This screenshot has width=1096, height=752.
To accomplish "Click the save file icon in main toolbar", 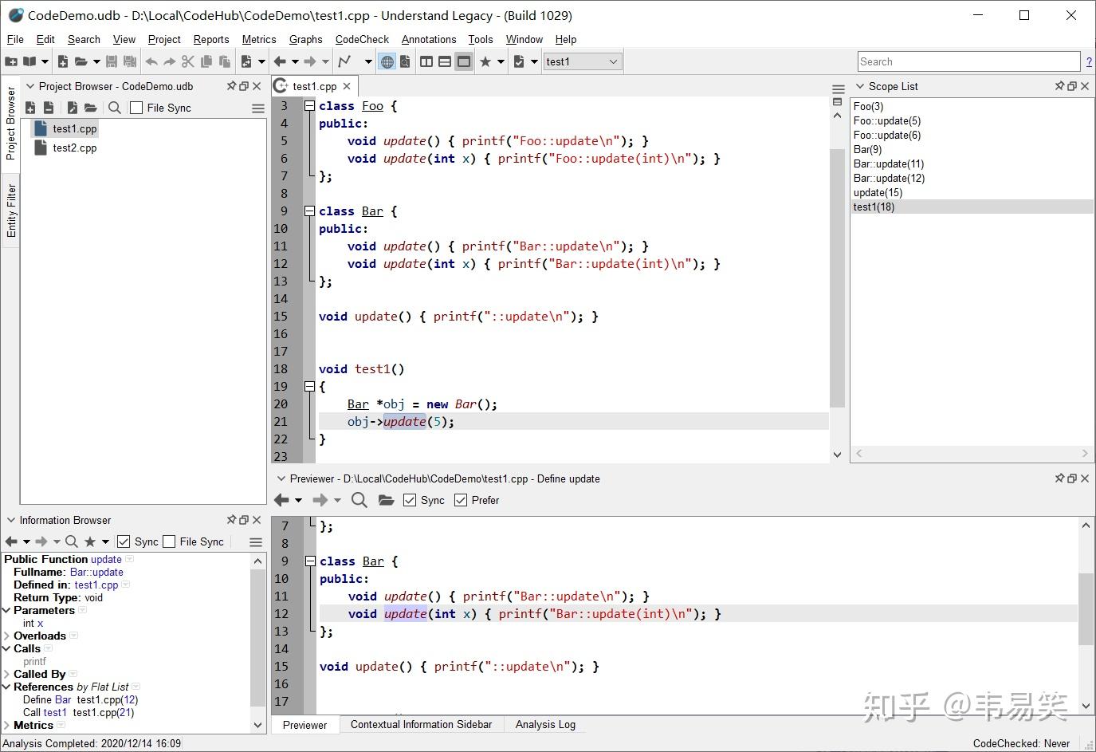I will pos(112,61).
